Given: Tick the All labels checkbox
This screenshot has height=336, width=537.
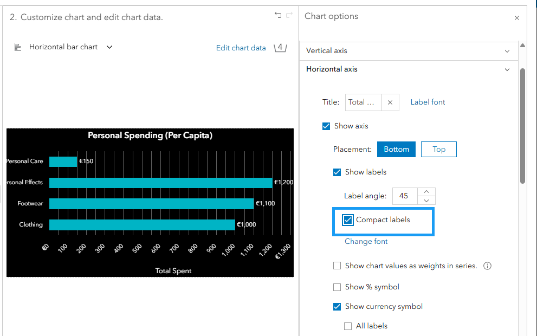Looking at the screenshot, I should [348, 326].
